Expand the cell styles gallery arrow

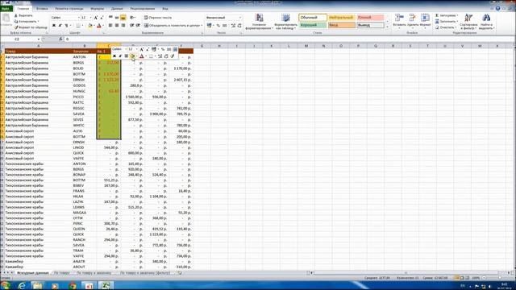coord(387,27)
